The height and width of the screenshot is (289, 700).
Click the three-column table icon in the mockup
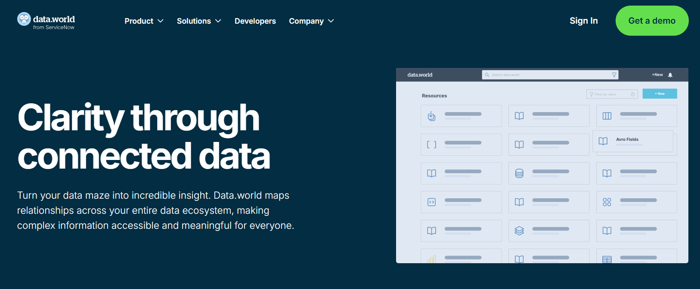coord(607,116)
